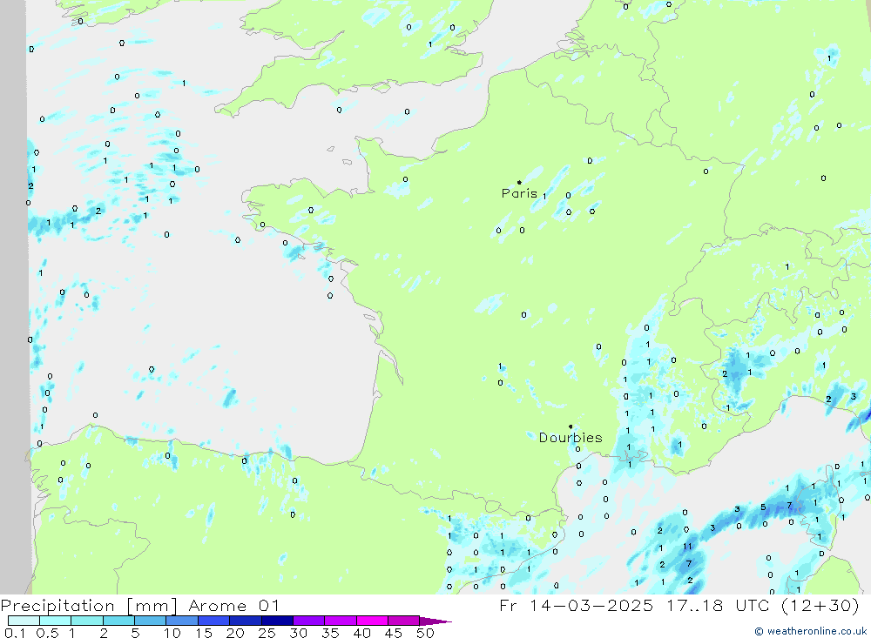
Task: Click the legend label 20
Action: click(x=235, y=633)
